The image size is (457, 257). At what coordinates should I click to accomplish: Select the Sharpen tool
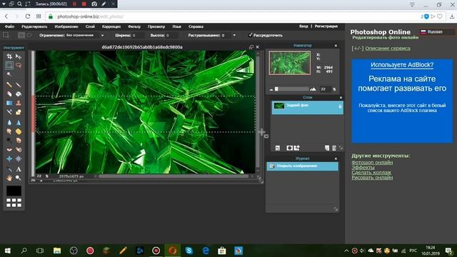coord(19,122)
